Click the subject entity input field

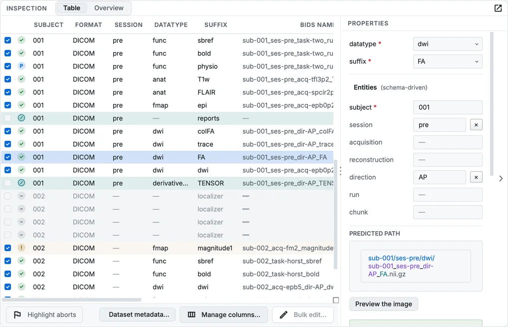pyautogui.click(x=448, y=107)
